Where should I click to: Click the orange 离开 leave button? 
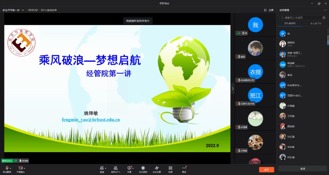point(266,170)
